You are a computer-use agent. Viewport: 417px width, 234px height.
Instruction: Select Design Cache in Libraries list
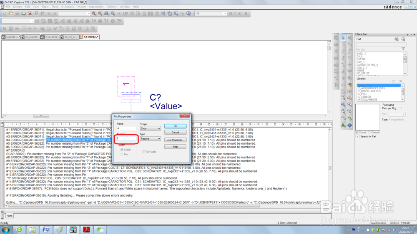click(x=379, y=85)
